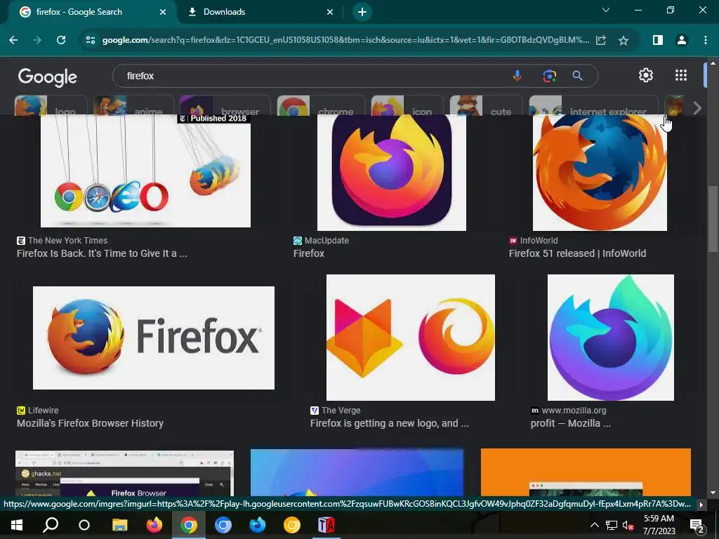Screen dimensions: 719x539
Task: Go to Google homepage via logo
Action: pos(48,77)
